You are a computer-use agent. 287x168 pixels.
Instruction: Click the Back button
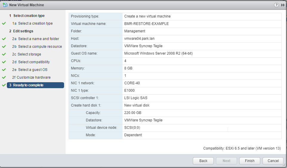(x=203, y=161)
